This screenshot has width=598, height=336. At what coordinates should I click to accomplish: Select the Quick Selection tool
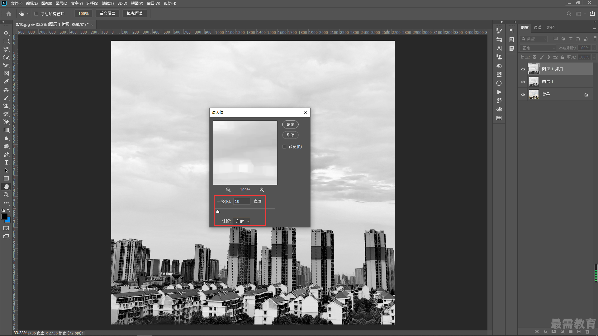coord(6,57)
